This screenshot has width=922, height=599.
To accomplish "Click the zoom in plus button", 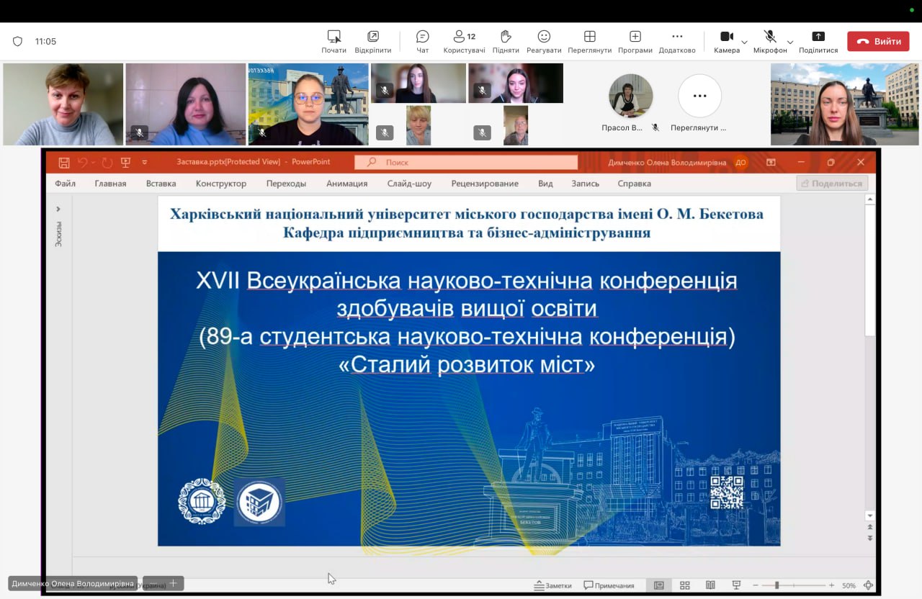I will click(x=831, y=585).
